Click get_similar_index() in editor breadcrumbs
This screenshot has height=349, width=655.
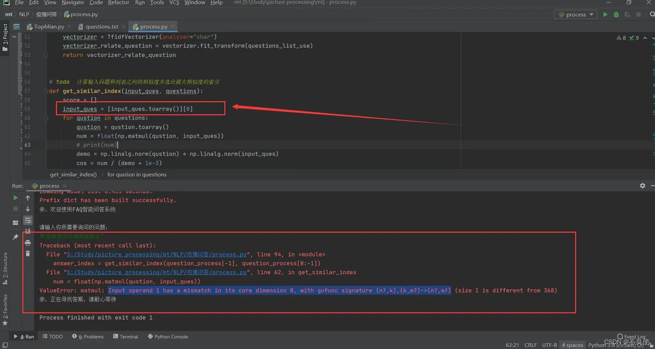73,174
